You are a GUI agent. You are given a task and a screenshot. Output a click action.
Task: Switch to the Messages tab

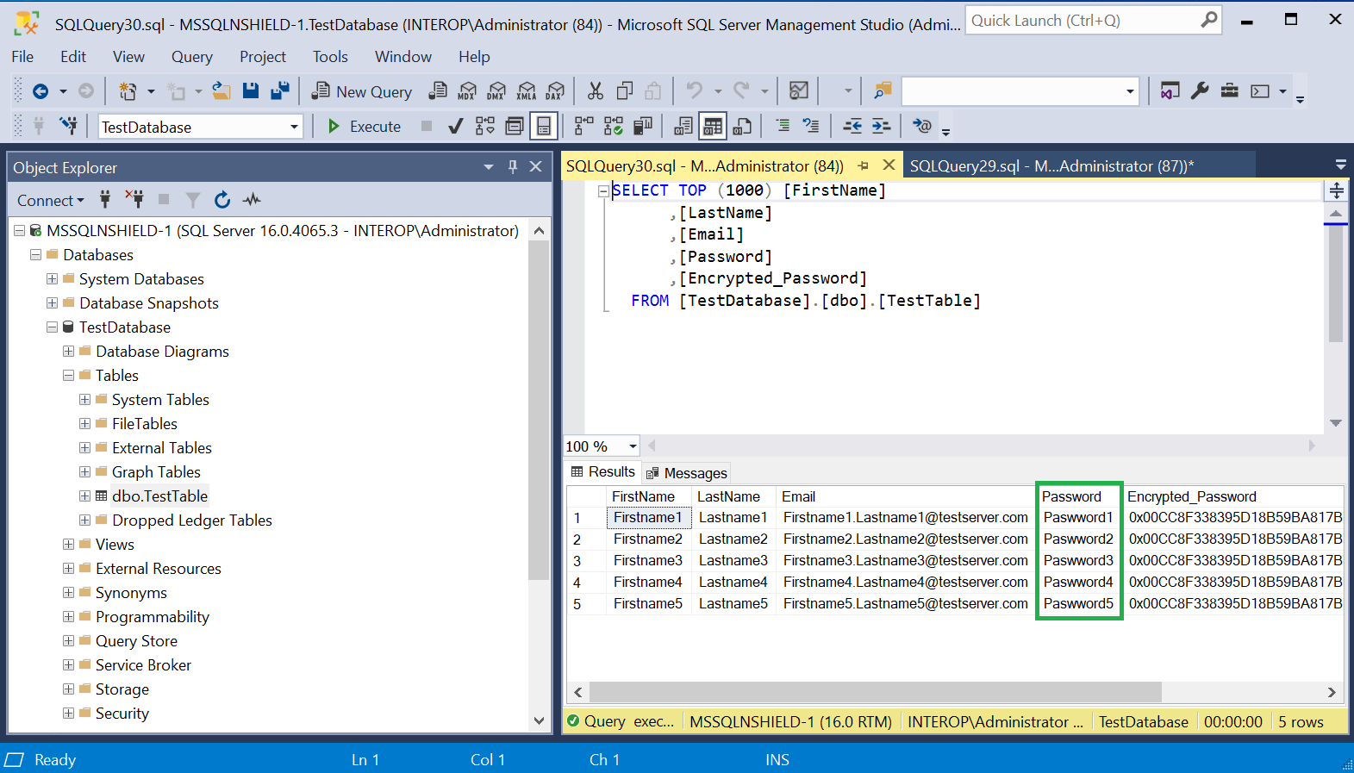[687, 473]
